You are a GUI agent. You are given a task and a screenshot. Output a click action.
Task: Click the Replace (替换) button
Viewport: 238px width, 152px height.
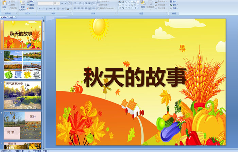174,5
